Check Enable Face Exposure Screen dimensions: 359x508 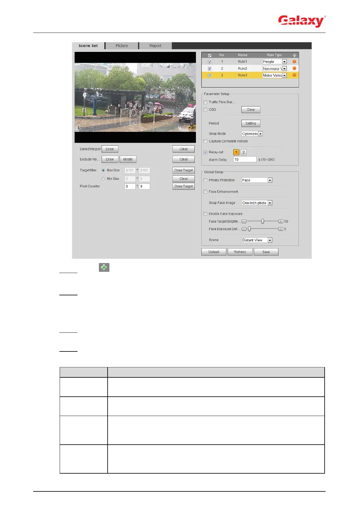[205, 214]
